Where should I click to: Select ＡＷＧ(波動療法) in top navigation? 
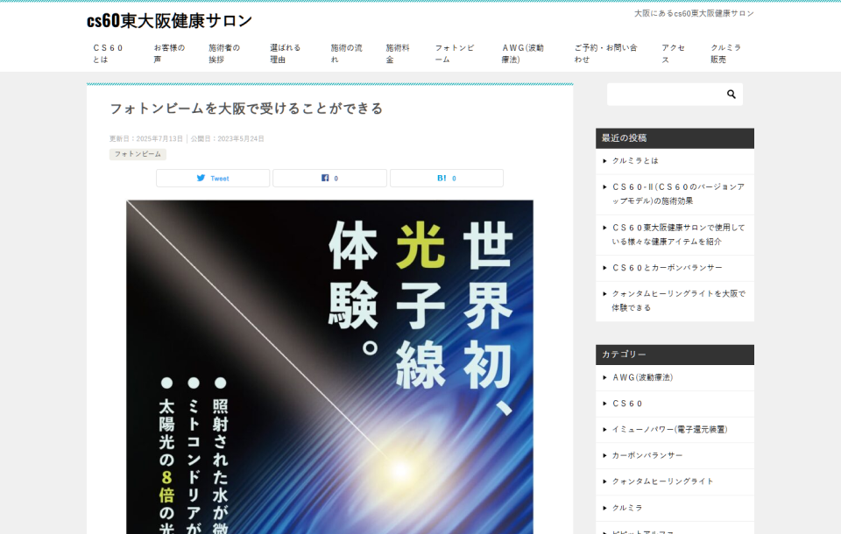(523, 53)
